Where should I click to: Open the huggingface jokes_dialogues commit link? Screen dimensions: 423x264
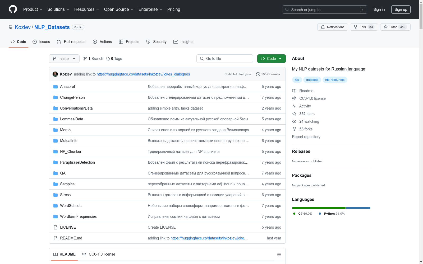click(143, 74)
